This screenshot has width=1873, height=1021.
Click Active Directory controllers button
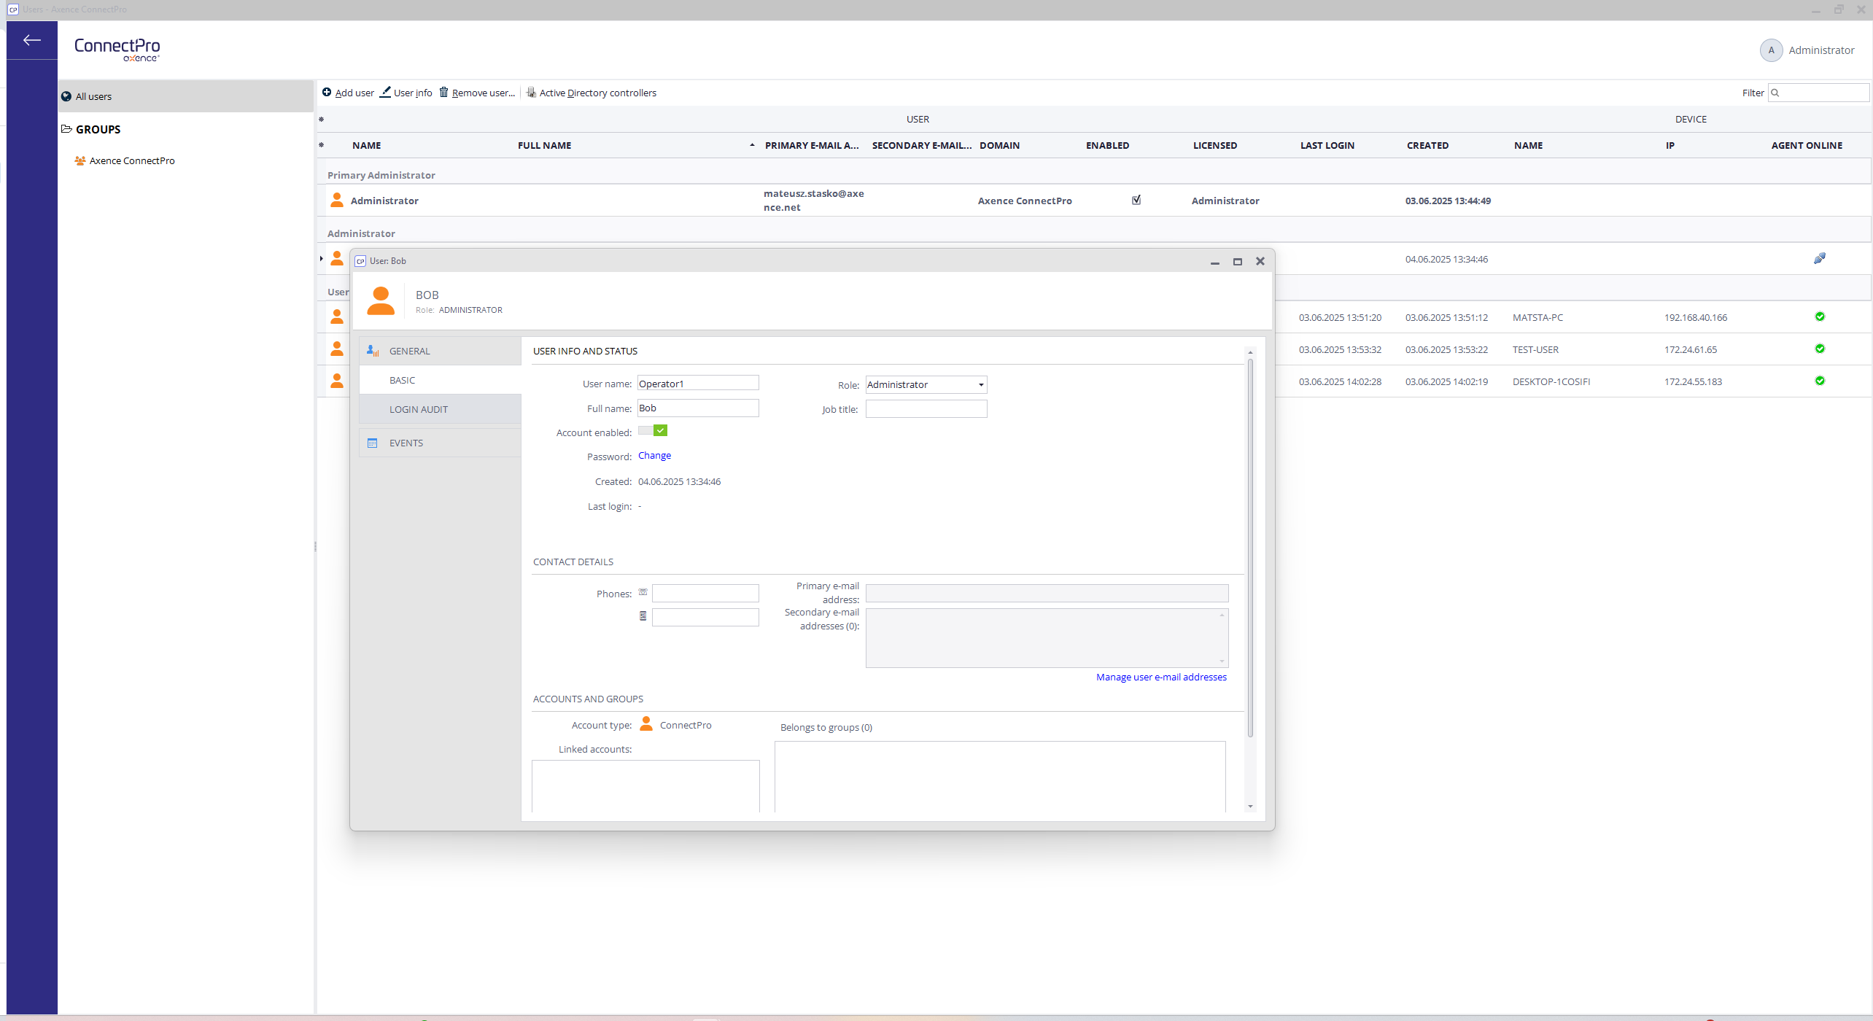click(x=592, y=93)
